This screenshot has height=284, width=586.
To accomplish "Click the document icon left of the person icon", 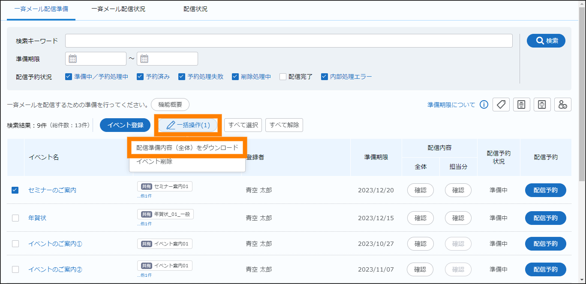I will pos(542,105).
